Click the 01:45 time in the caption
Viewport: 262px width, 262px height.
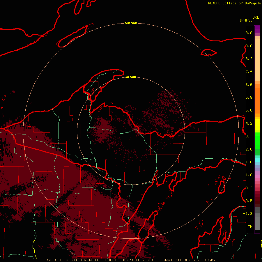click(208, 260)
